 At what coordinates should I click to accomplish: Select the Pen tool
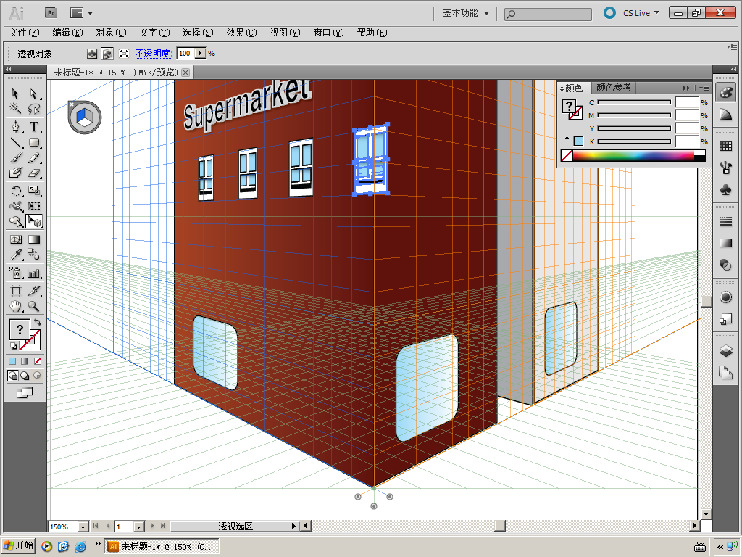[15, 126]
